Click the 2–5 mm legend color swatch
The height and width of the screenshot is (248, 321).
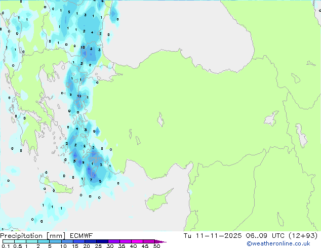point(44,241)
